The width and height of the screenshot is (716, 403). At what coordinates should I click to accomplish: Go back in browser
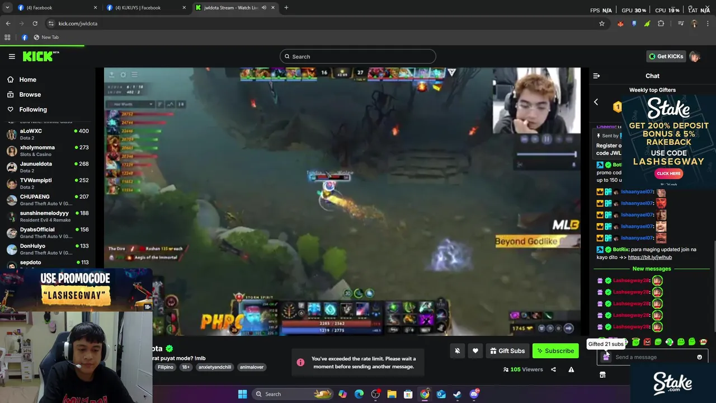tap(8, 24)
